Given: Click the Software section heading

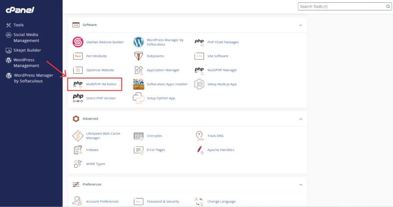Looking at the screenshot, I should pyautogui.click(x=89, y=25).
